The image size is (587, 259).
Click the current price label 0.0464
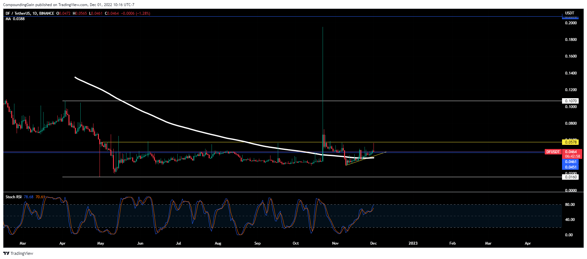click(571, 152)
